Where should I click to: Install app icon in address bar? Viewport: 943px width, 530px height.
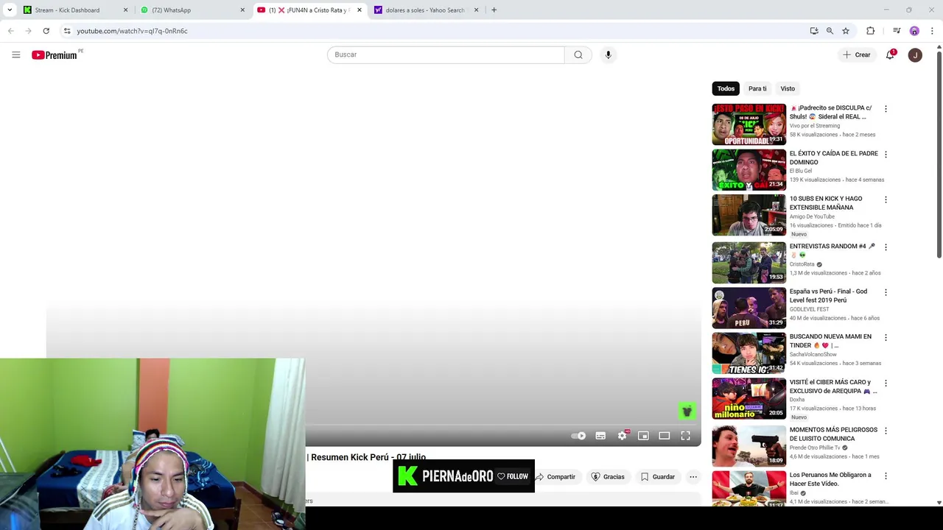pyautogui.click(x=814, y=31)
